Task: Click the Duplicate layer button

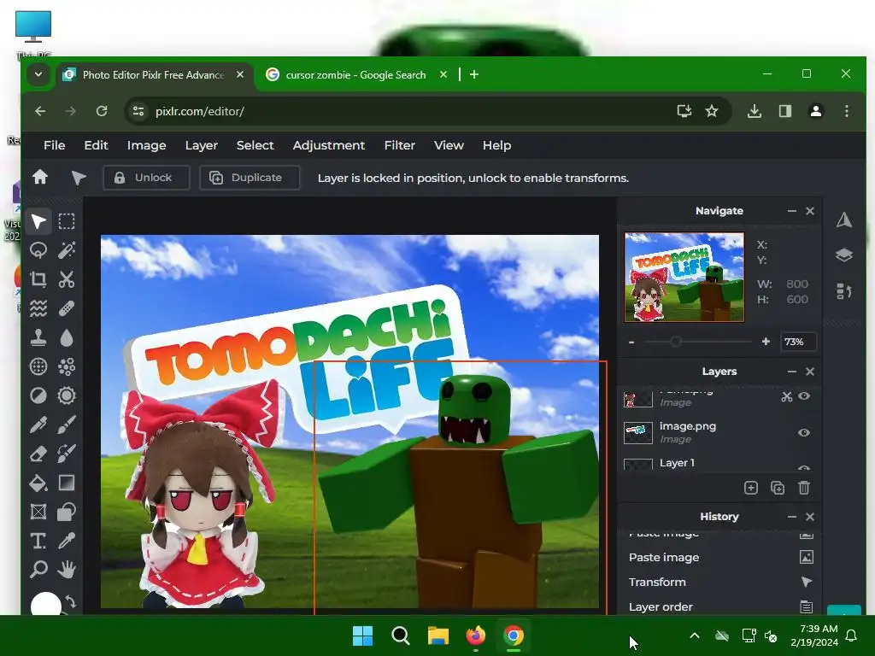Action: click(x=250, y=178)
